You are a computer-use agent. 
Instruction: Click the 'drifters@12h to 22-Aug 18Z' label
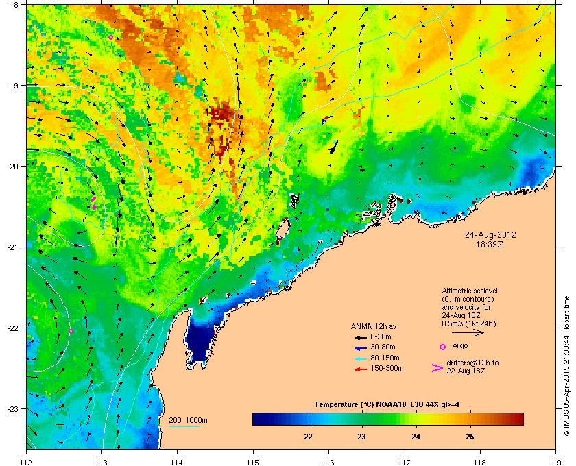pyautogui.click(x=472, y=367)
